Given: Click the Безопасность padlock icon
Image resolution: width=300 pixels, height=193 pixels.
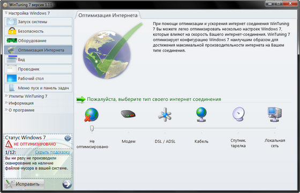Looking at the screenshot, I should (x=12, y=31).
